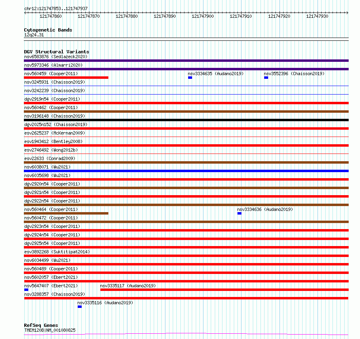The height and width of the screenshot is (339, 360).
Task: Open variant nsv3245931 (Chaisson2019) label
Action: (55, 82)
